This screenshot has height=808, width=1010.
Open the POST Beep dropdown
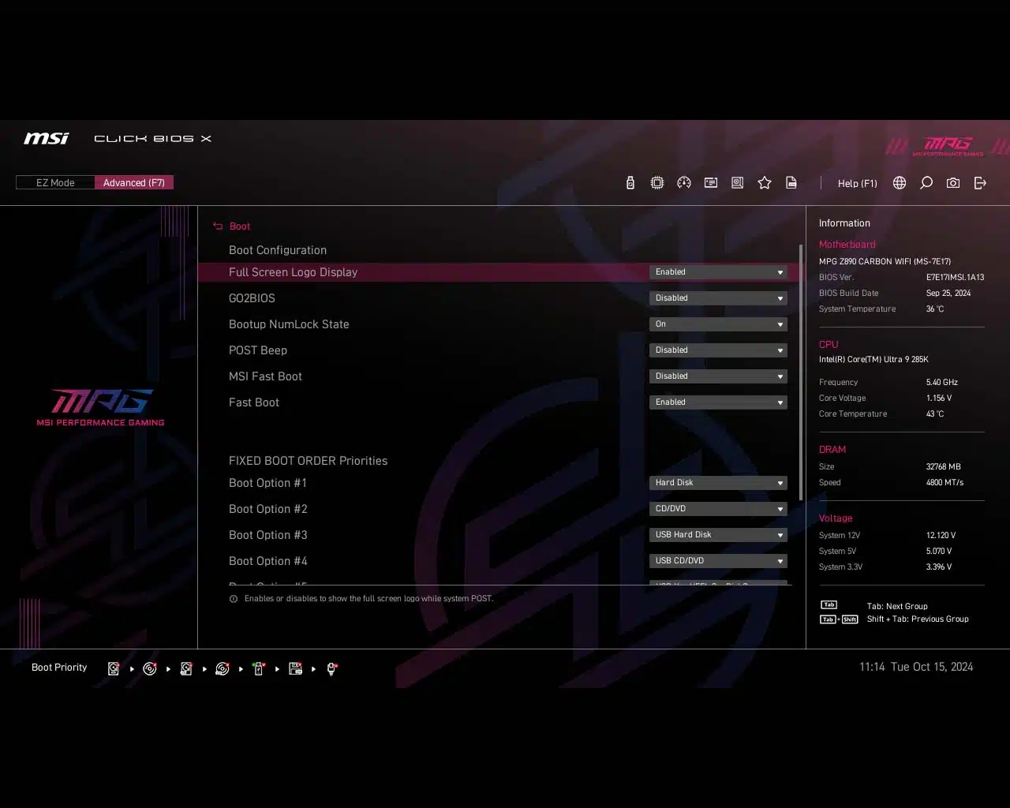(x=718, y=350)
